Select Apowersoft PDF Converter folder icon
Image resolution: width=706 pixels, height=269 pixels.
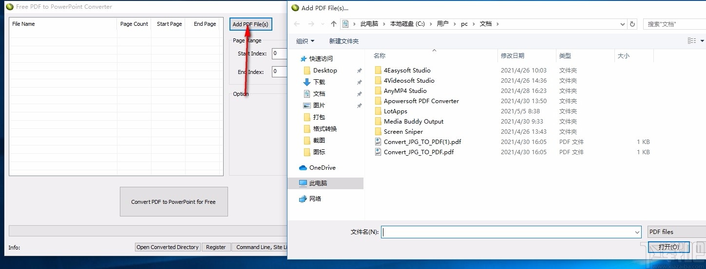pos(378,101)
